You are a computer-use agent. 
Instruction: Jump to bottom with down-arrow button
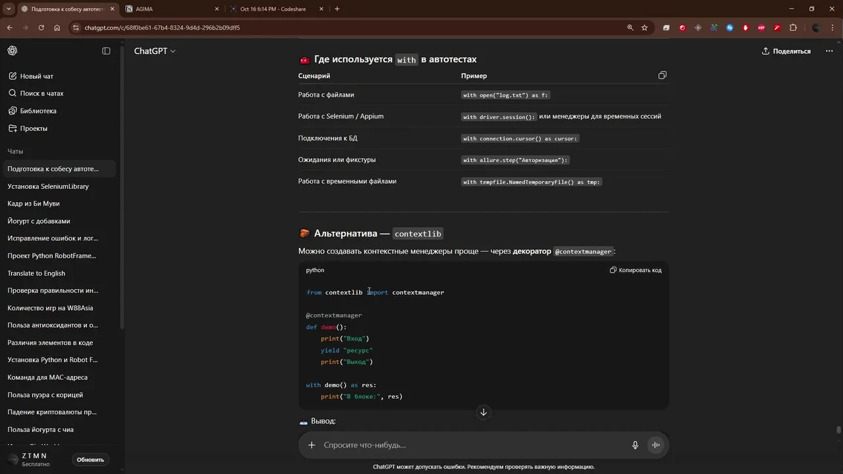click(483, 412)
